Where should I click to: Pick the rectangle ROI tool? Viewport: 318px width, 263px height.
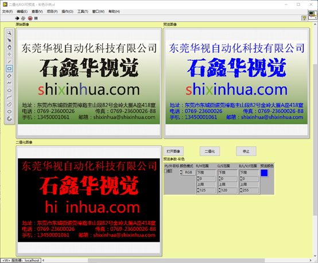[9, 68]
